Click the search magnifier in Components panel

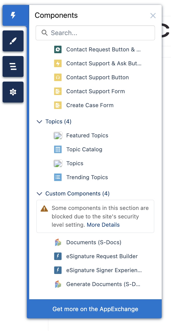click(44, 33)
